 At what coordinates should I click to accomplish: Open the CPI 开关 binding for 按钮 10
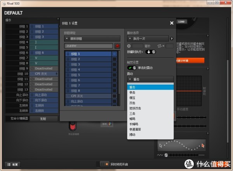(x=44, y=74)
